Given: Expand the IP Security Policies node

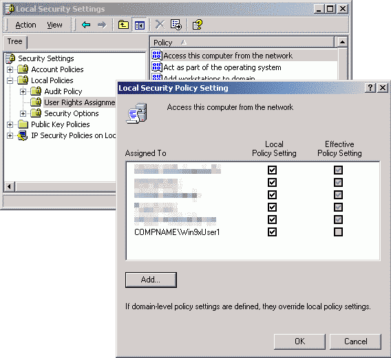Looking at the screenshot, I should point(10,135).
